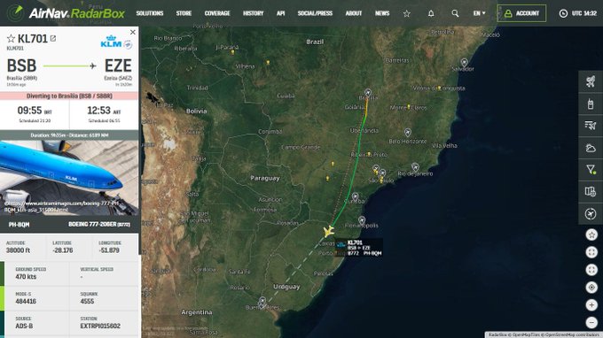Close the KL701 flight panel
This screenshot has width=603, height=338.
coord(133,32)
